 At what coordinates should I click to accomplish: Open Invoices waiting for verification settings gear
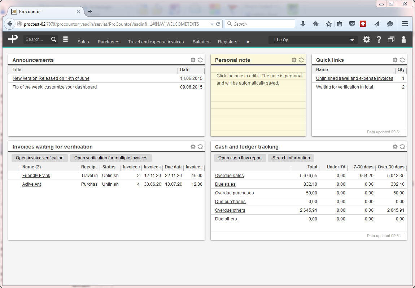click(x=193, y=147)
